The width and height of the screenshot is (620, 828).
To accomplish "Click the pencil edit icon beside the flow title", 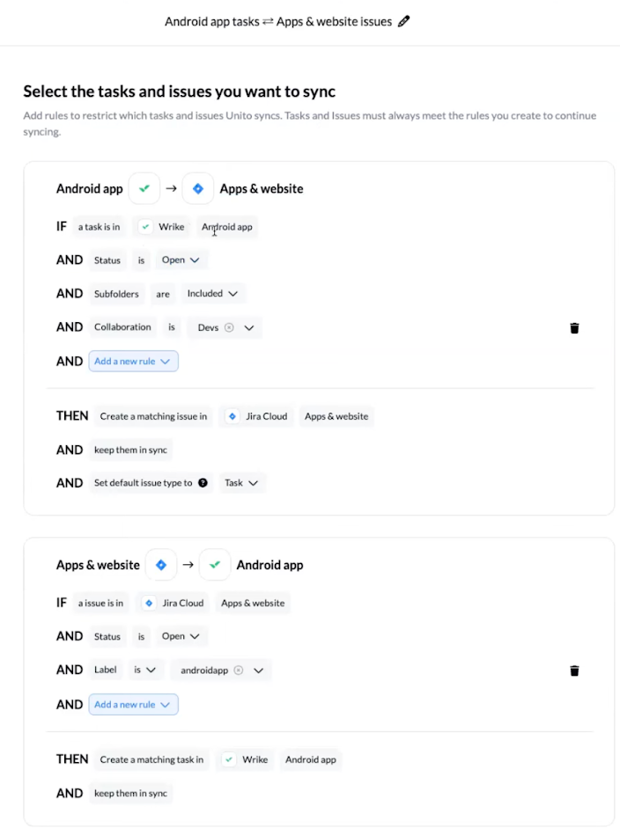I will click(x=404, y=21).
